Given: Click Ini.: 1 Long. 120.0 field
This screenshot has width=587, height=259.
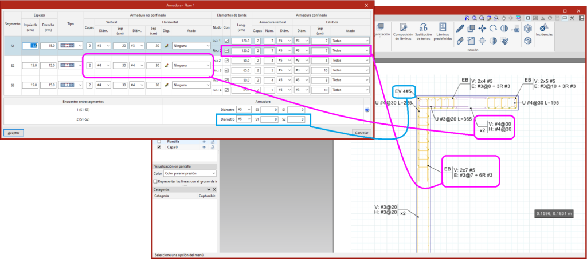Looking at the screenshot, I should point(241,41).
